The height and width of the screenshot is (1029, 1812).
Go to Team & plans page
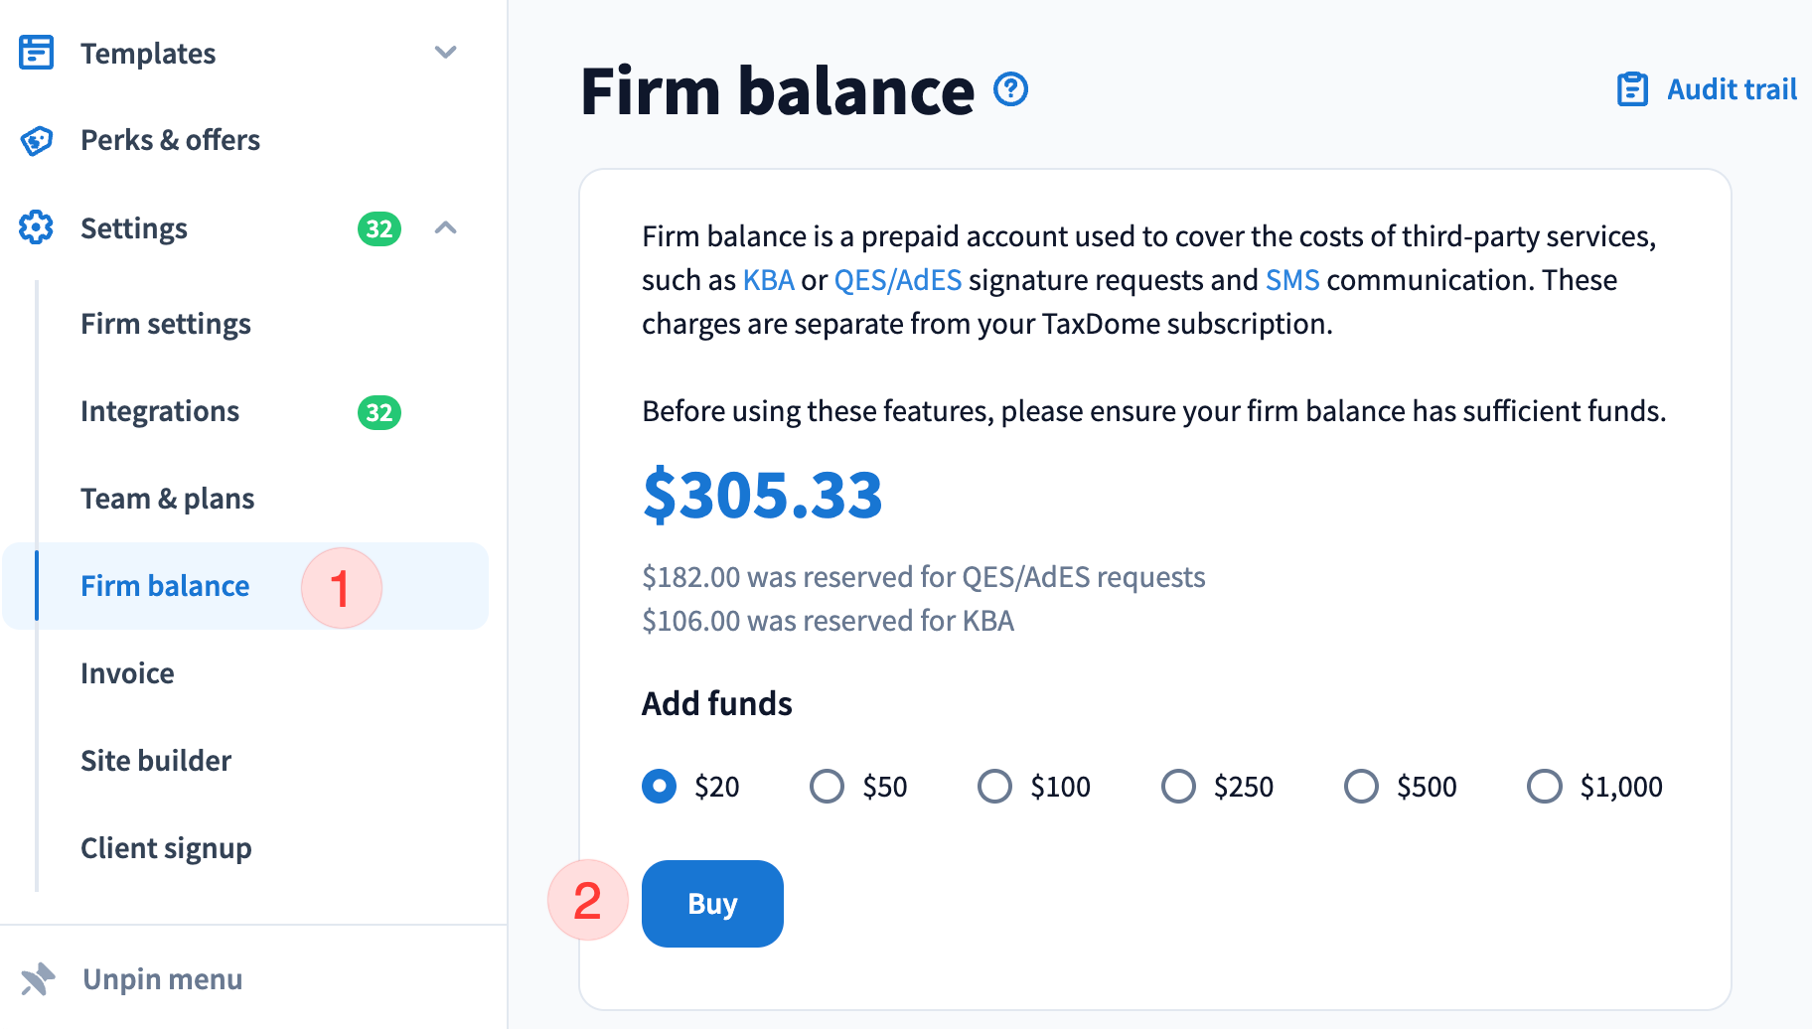coord(168,499)
